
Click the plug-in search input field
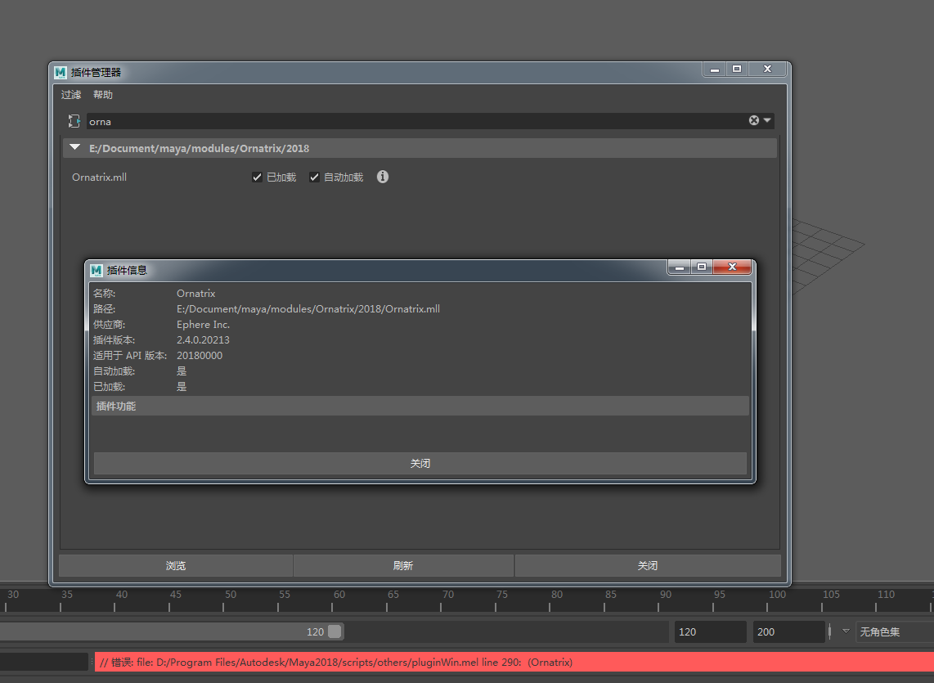click(x=409, y=121)
